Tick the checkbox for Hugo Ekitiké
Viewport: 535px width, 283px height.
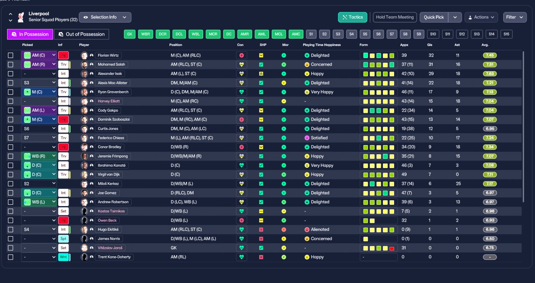(x=10, y=229)
